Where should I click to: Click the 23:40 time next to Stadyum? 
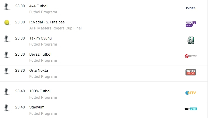20,107
